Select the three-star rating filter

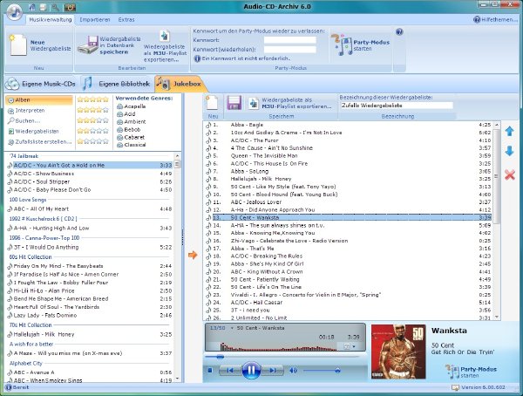pos(93,120)
